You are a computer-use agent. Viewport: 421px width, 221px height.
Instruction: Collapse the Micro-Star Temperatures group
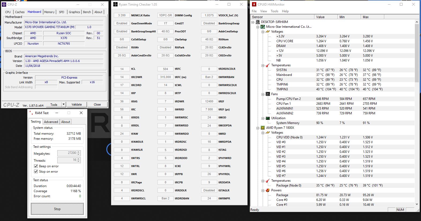point(263,65)
